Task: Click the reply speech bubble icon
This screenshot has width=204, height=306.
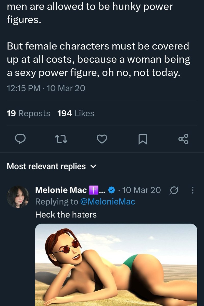Action: (x=19, y=139)
